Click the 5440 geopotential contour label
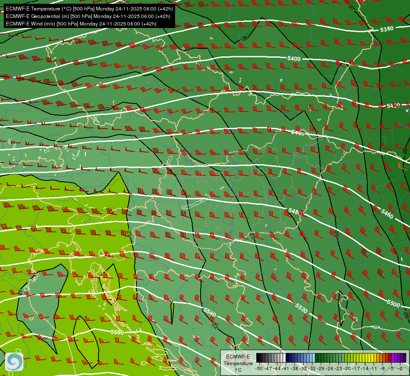 point(298,133)
